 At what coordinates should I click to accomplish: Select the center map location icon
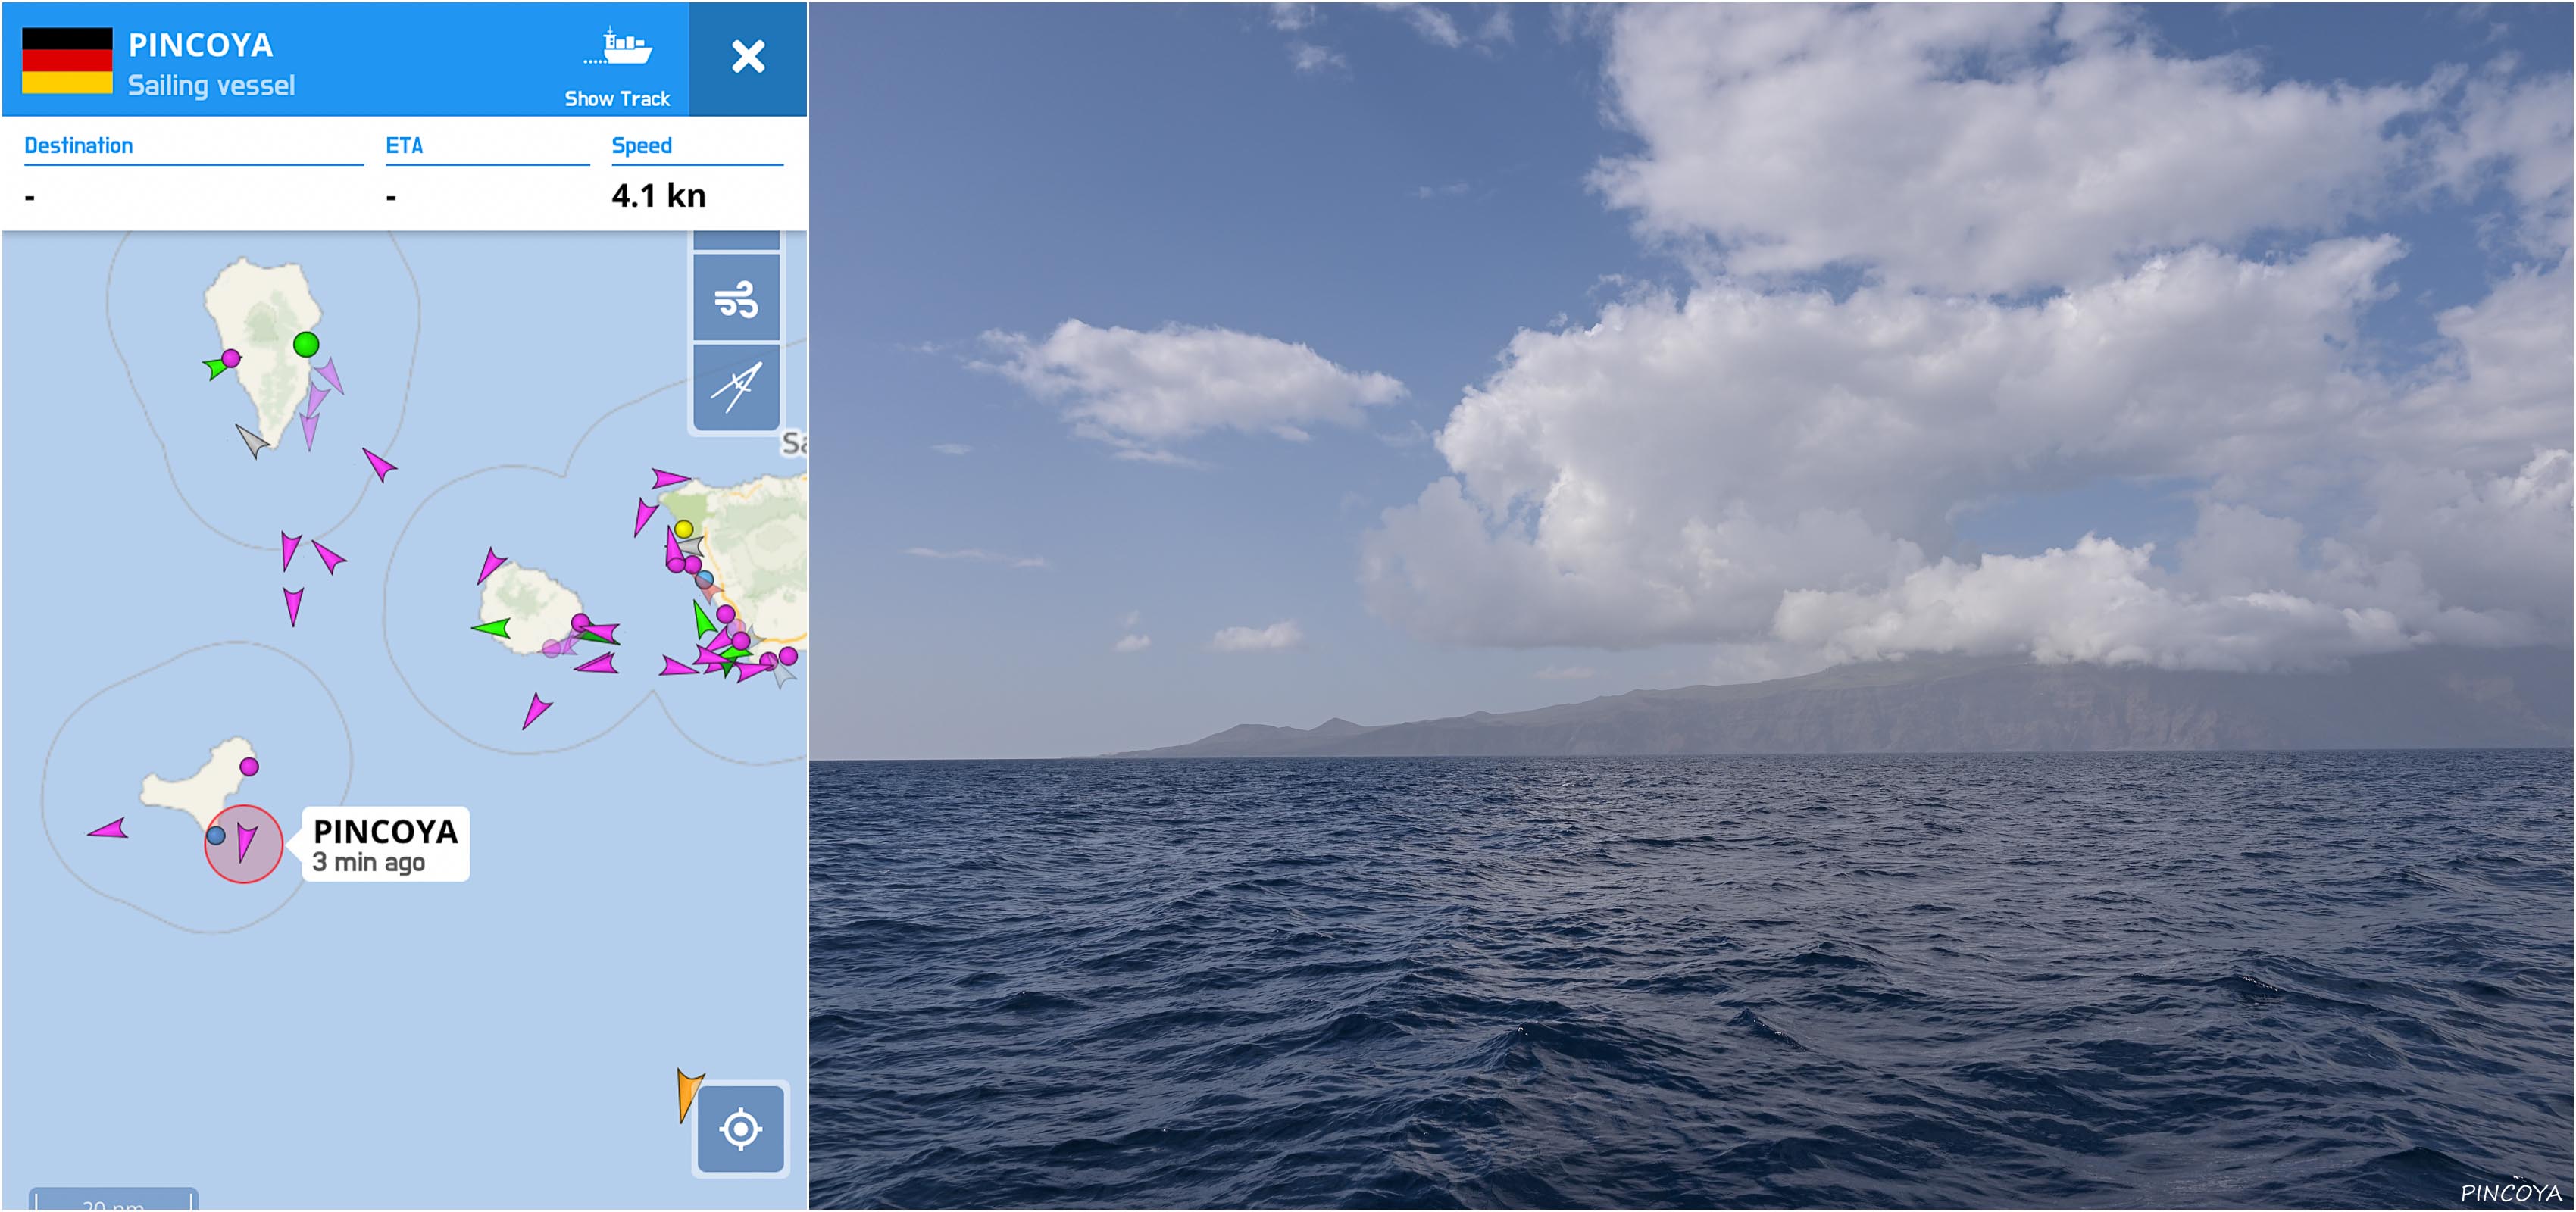[742, 1132]
